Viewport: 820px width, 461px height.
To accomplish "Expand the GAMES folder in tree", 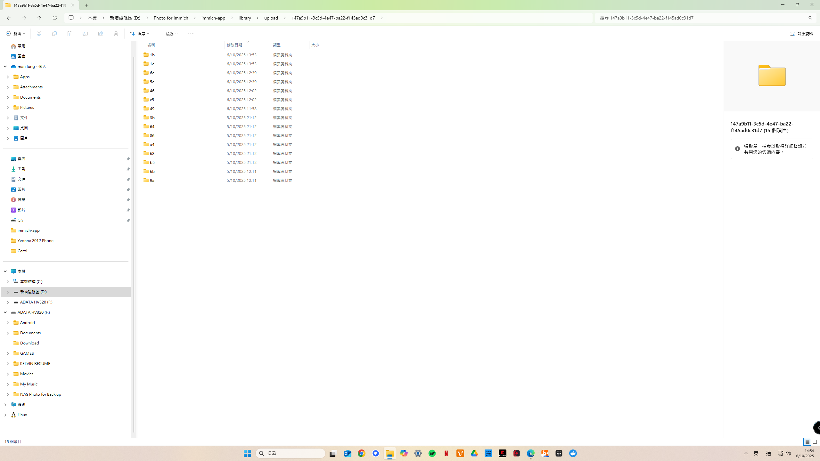I will [x=8, y=353].
